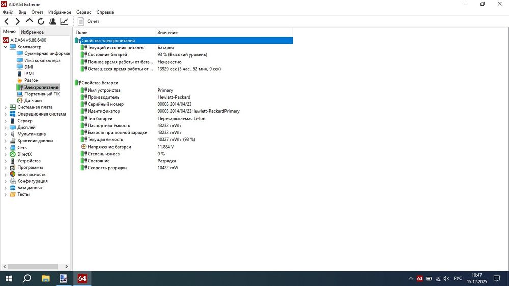This screenshot has height=286, width=509.
Task: Select the База данных database icon
Action: coord(13,188)
